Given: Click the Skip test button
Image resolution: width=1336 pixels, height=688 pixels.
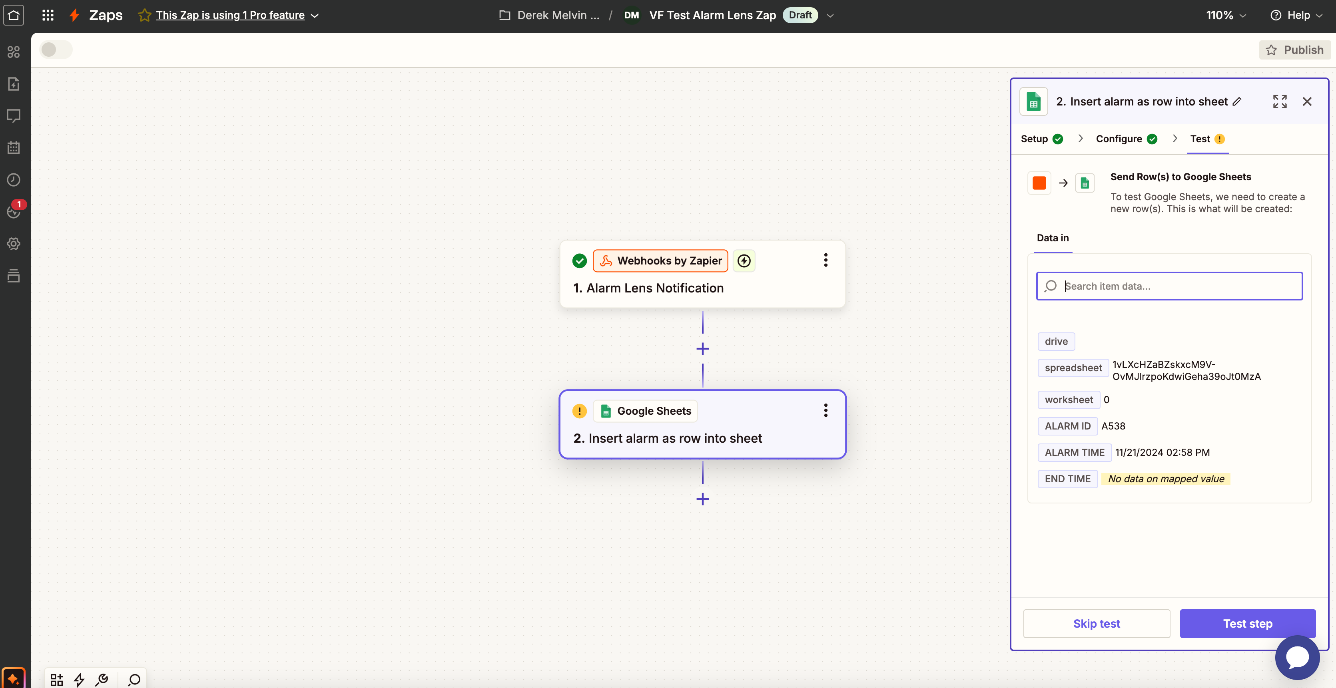Looking at the screenshot, I should point(1097,624).
